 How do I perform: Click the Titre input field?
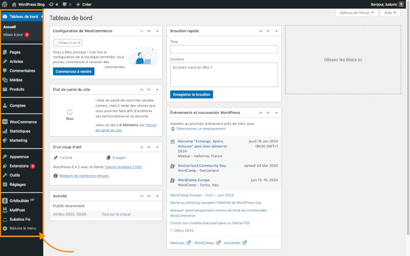[x=223, y=50]
